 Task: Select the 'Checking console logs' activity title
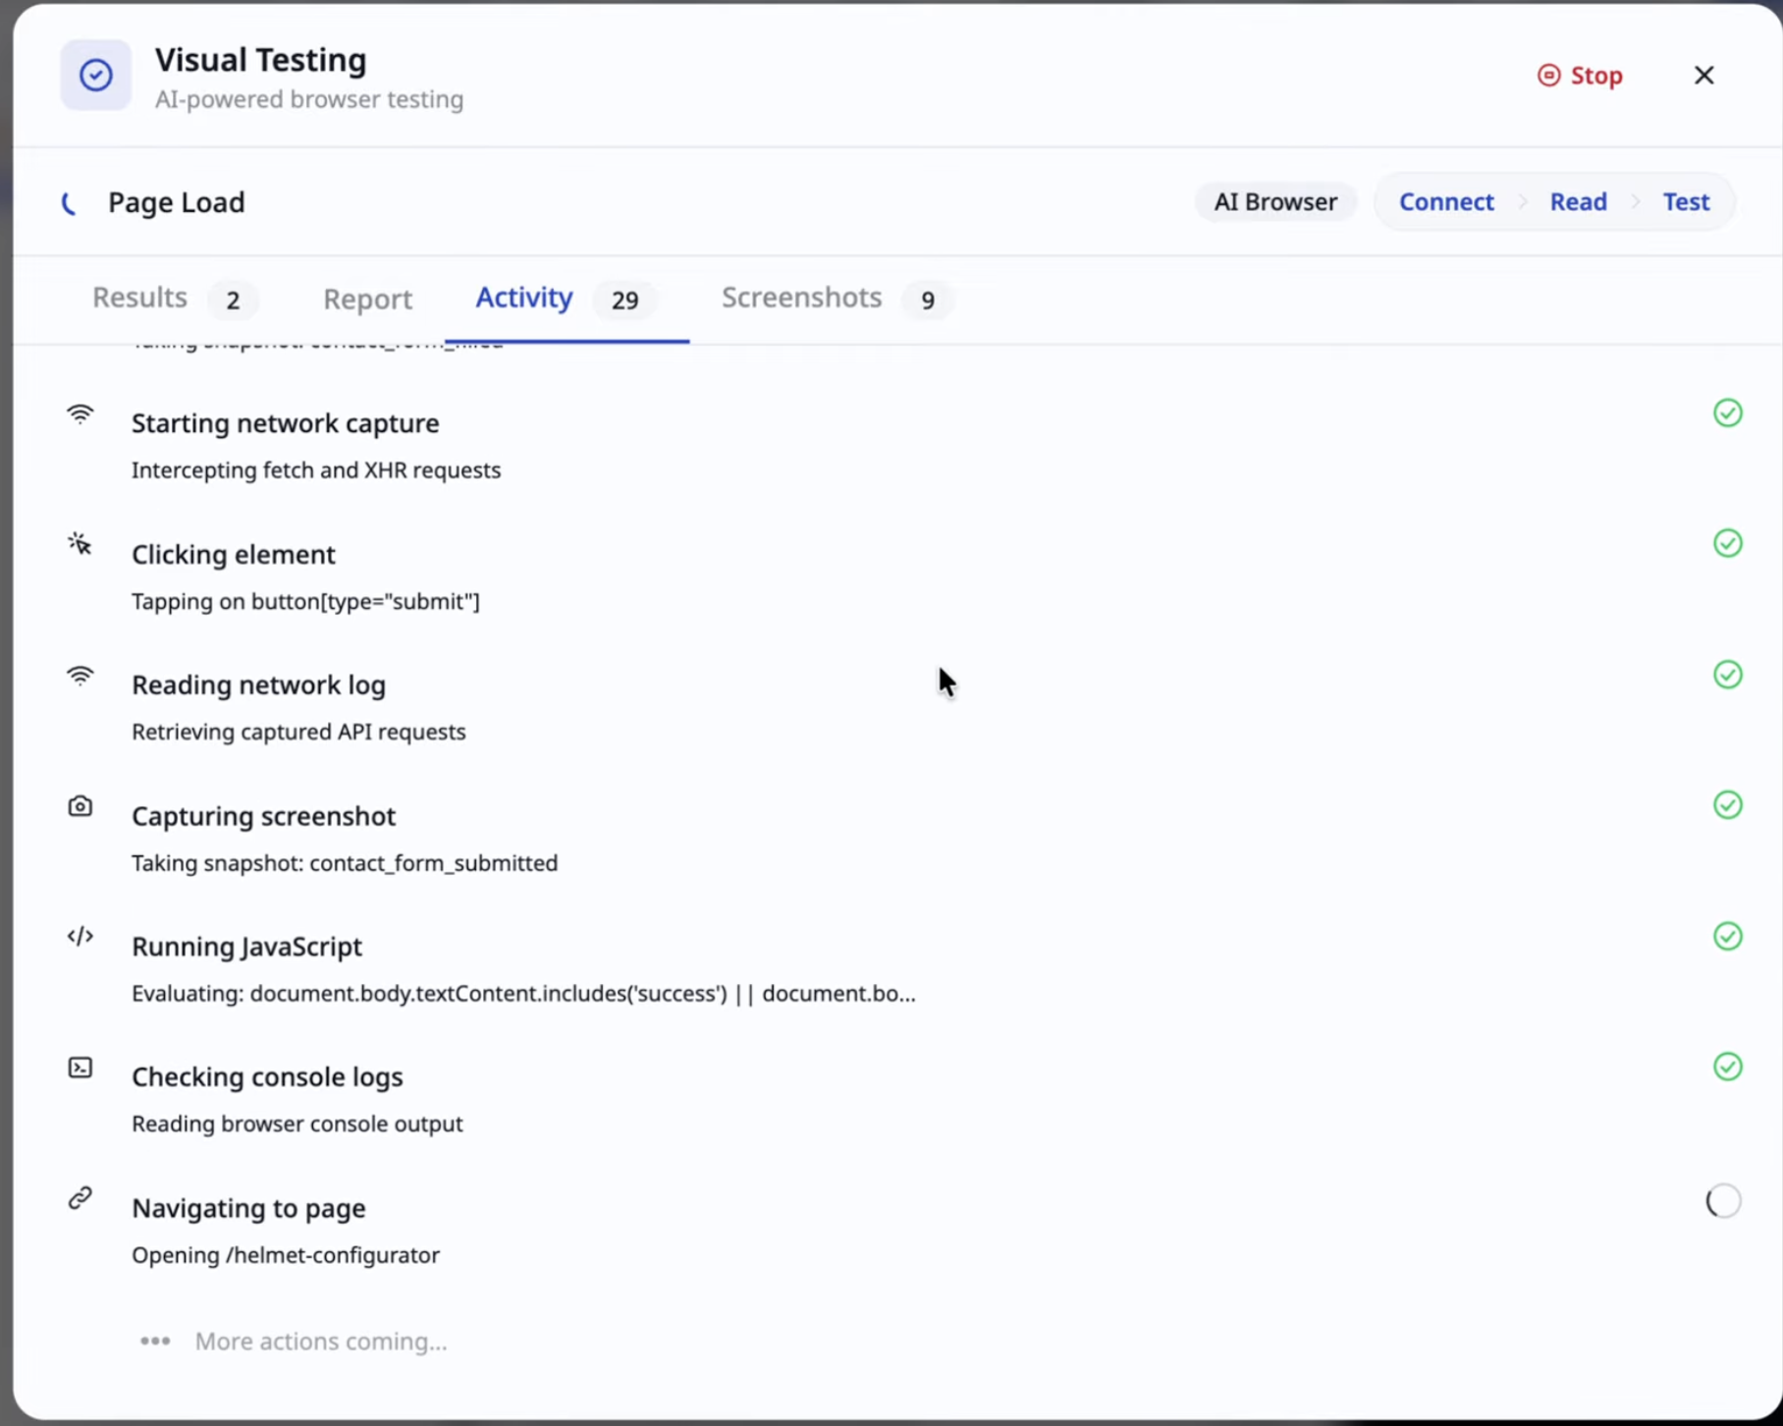pos(267,1077)
